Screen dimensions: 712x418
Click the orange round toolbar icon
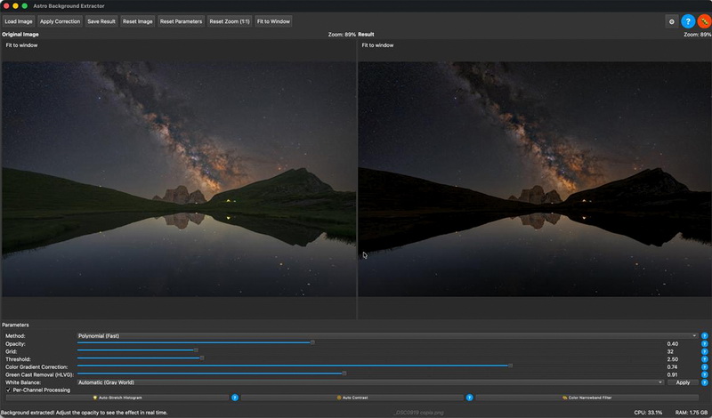703,21
